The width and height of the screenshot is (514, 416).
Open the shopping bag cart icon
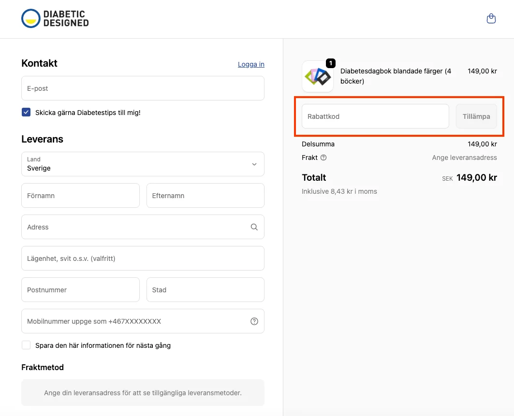point(491,19)
